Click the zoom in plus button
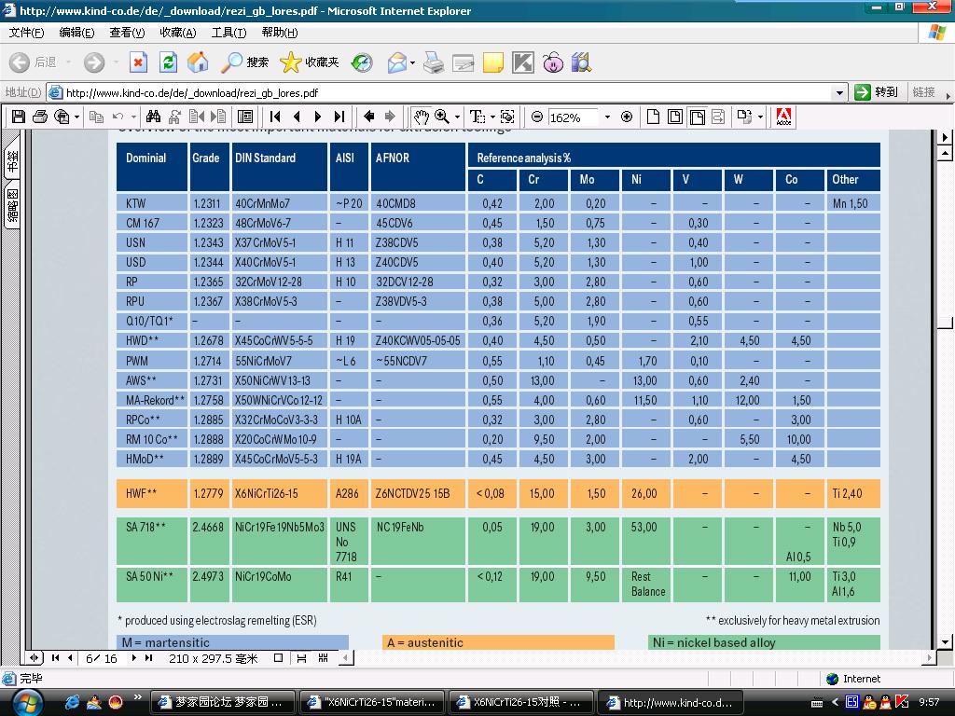 (x=627, y=117)
